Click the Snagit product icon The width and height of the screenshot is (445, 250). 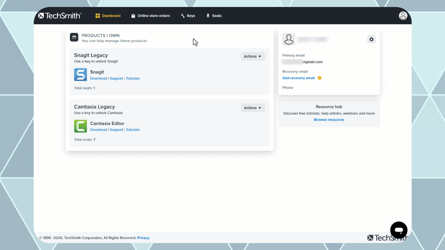click(x=81, y=75)
